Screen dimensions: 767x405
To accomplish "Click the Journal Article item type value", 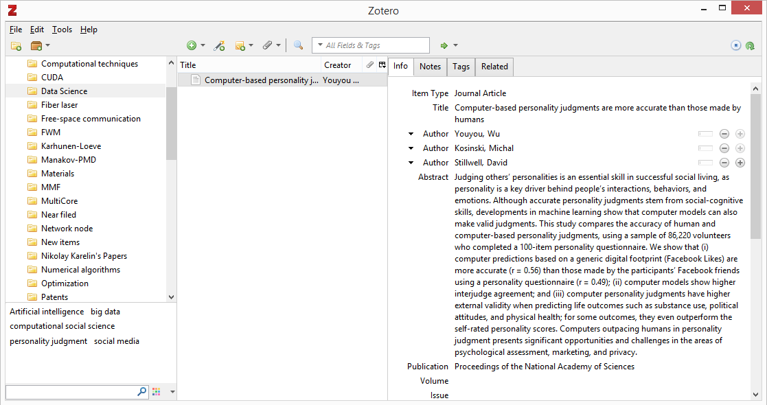I will pyautogui.click(x=480, y=93).
